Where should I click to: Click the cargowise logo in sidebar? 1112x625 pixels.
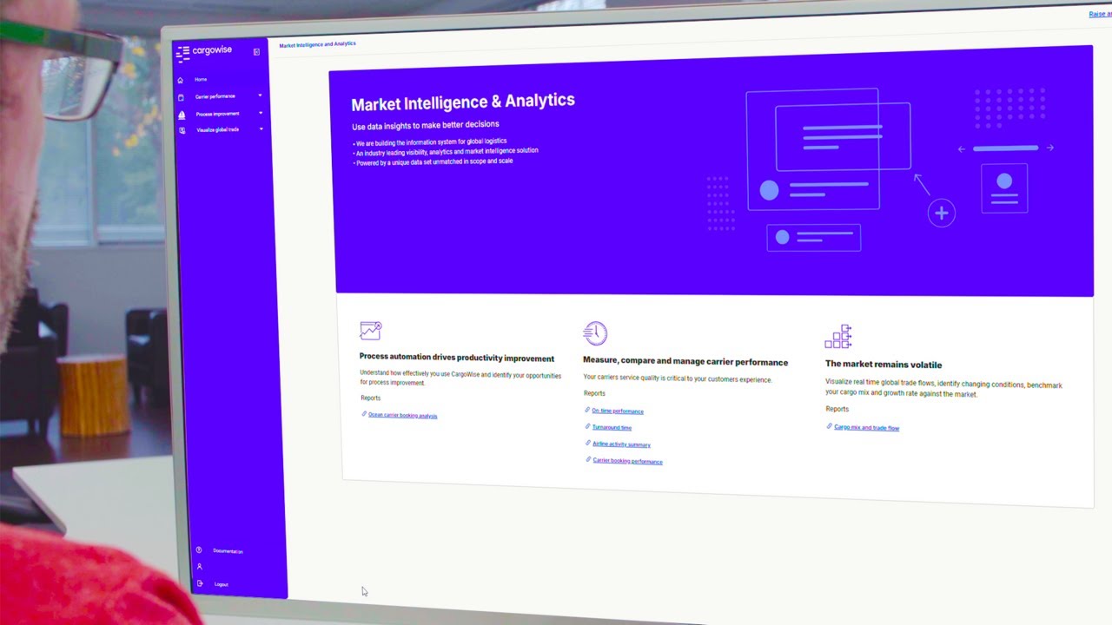click(x=204, y=52)
